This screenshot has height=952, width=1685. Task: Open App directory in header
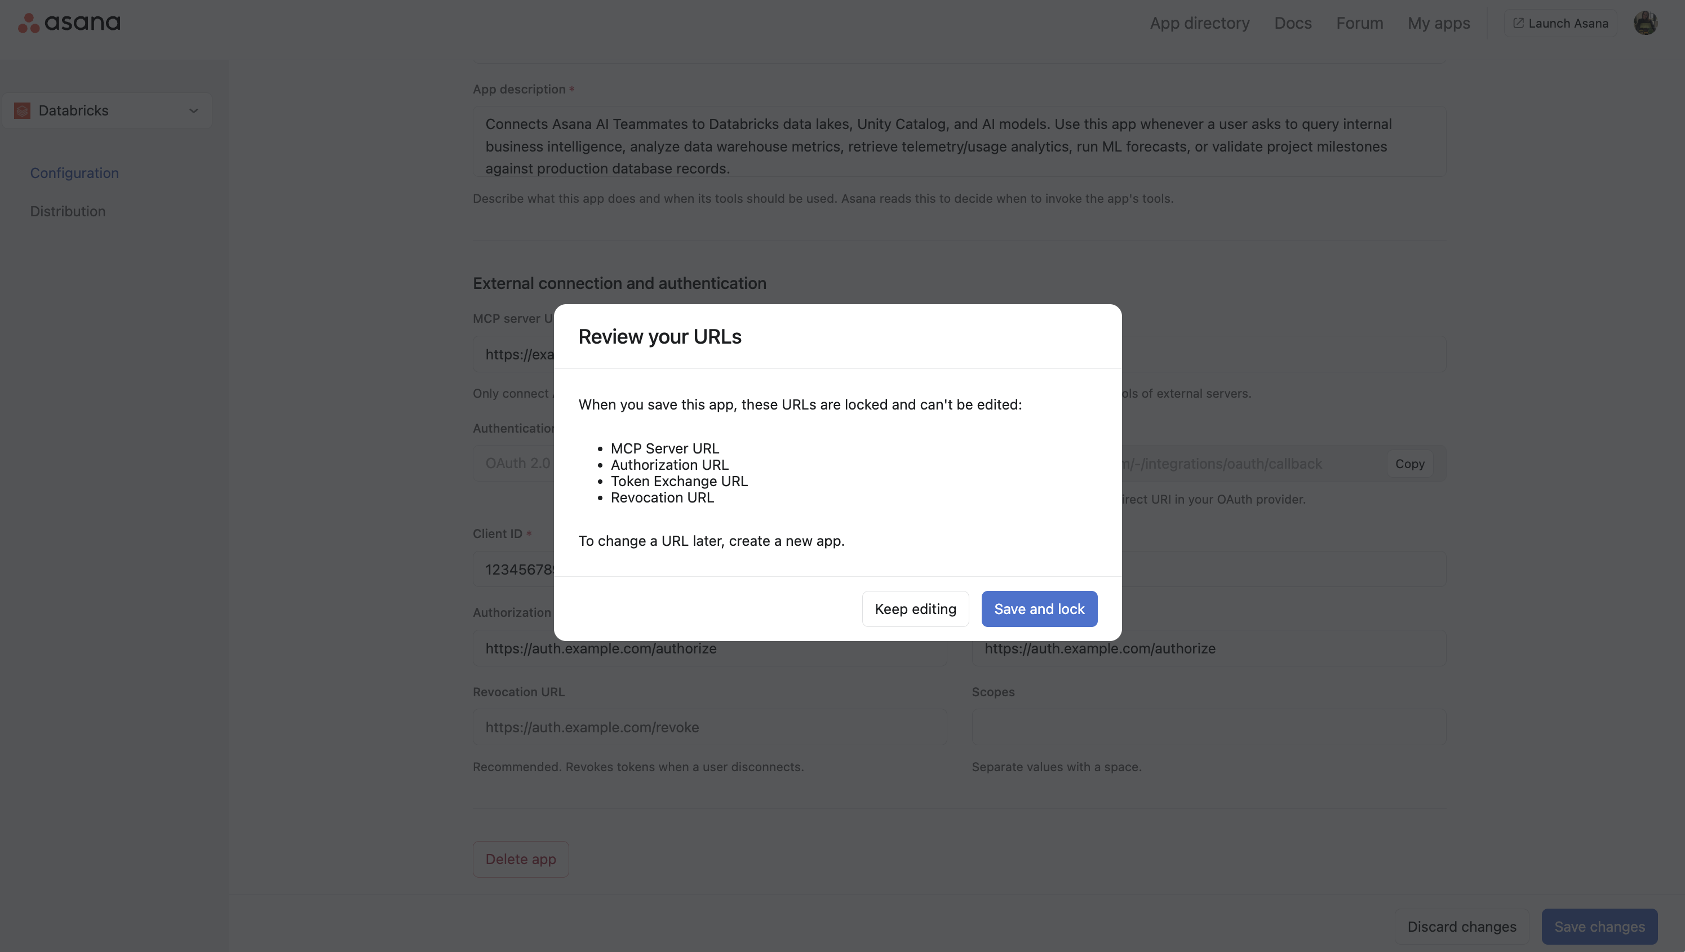1200,23
